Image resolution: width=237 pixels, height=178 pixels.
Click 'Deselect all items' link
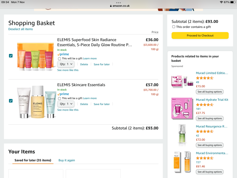tap(20, 29)
